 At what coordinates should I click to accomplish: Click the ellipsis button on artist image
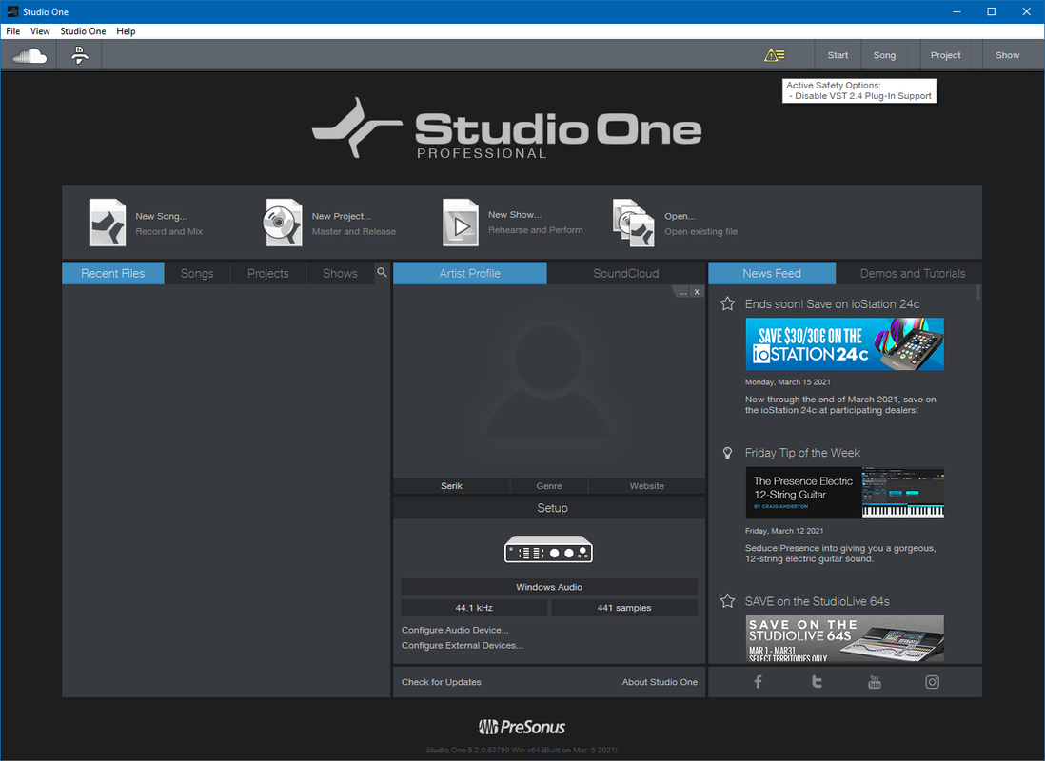click(x=682, y=292)
